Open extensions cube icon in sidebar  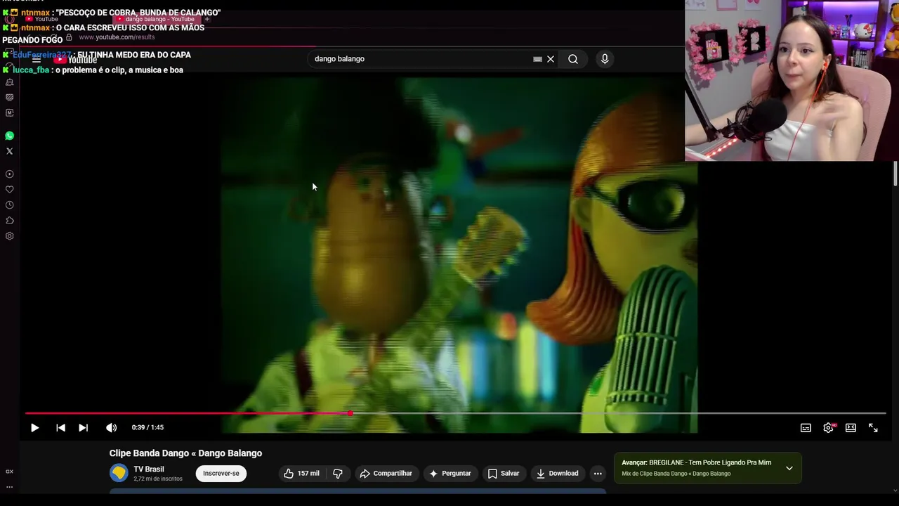(x=9, y=221)
